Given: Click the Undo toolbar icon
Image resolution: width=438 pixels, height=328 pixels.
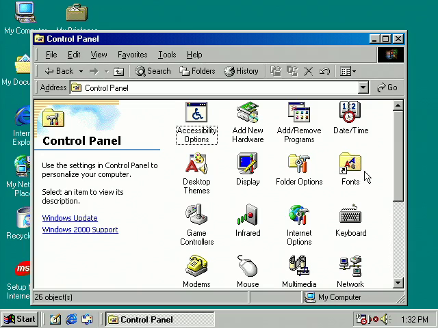Looking at the screenshot, I should tap(324, 71).
